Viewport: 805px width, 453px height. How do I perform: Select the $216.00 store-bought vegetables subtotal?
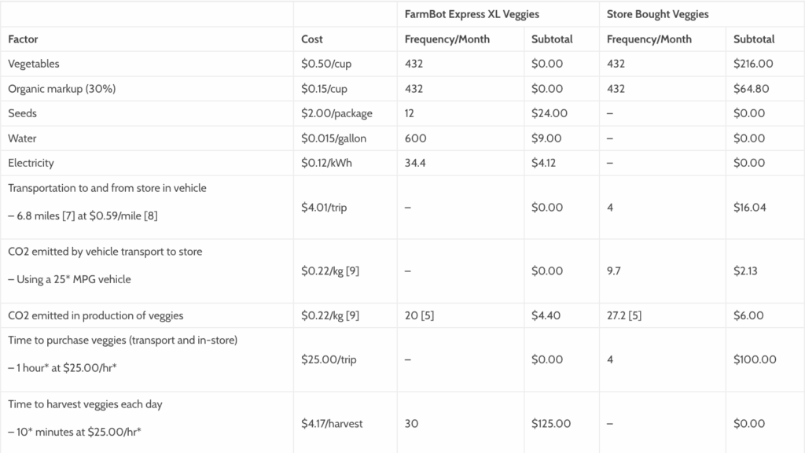click(753, 64)
